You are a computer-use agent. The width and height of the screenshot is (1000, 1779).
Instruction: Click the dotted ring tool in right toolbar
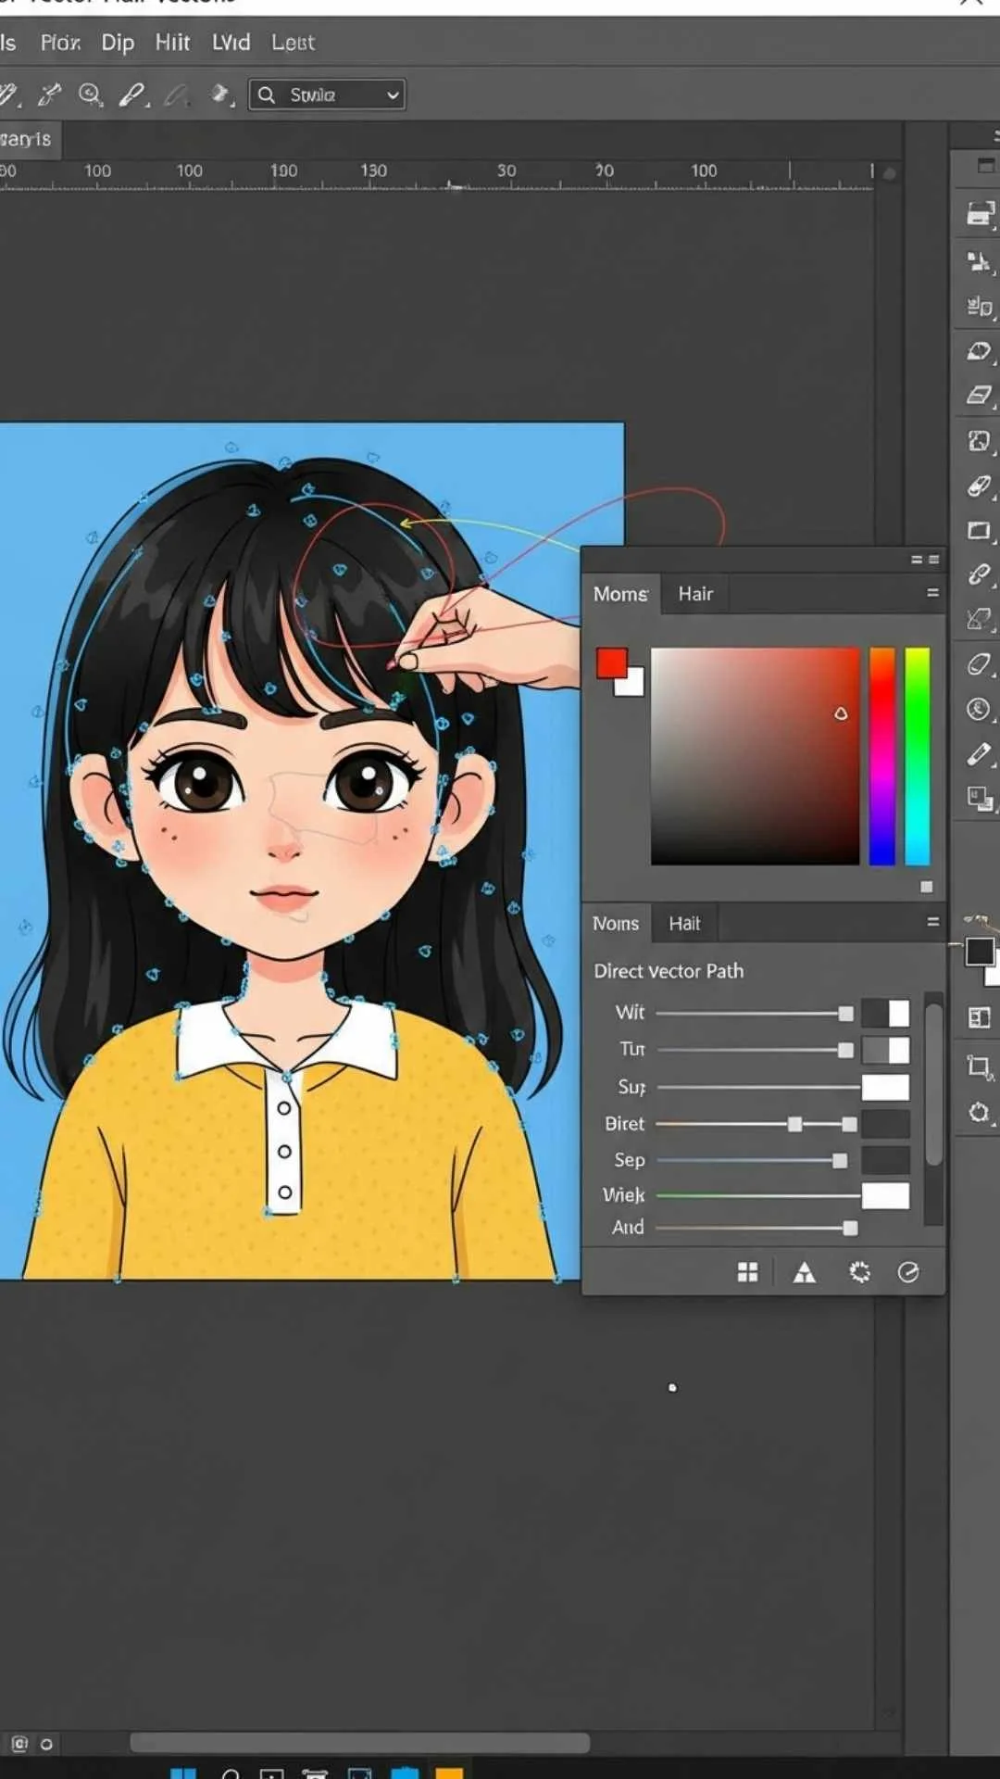979,1112
